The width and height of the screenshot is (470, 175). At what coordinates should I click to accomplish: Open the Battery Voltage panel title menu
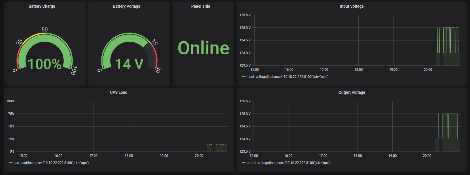click(x=126, y=6)
